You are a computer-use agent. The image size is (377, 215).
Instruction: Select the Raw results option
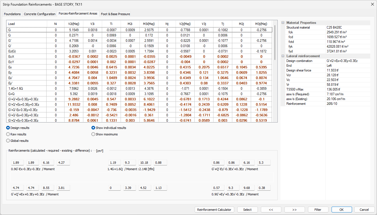pos(8,134)
